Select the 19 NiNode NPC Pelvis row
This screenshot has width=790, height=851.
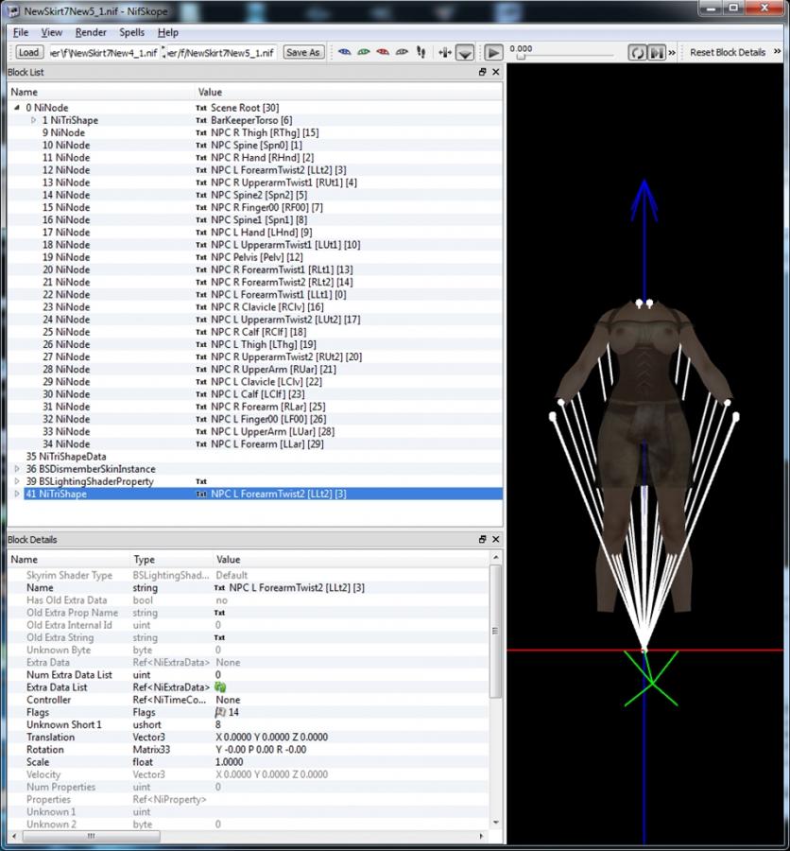[x=255, y=257]
